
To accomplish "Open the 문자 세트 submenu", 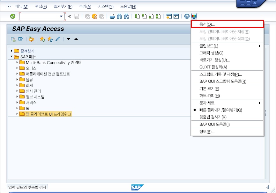I will tap(227, 103).
